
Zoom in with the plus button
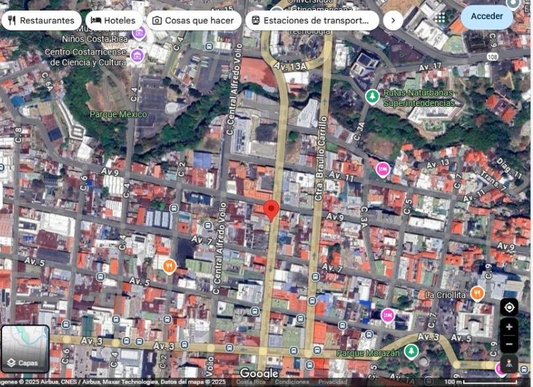click(509, 327)
